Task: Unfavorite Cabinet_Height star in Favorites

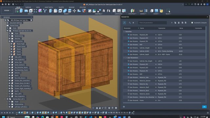Action: [x=128, y=48]
